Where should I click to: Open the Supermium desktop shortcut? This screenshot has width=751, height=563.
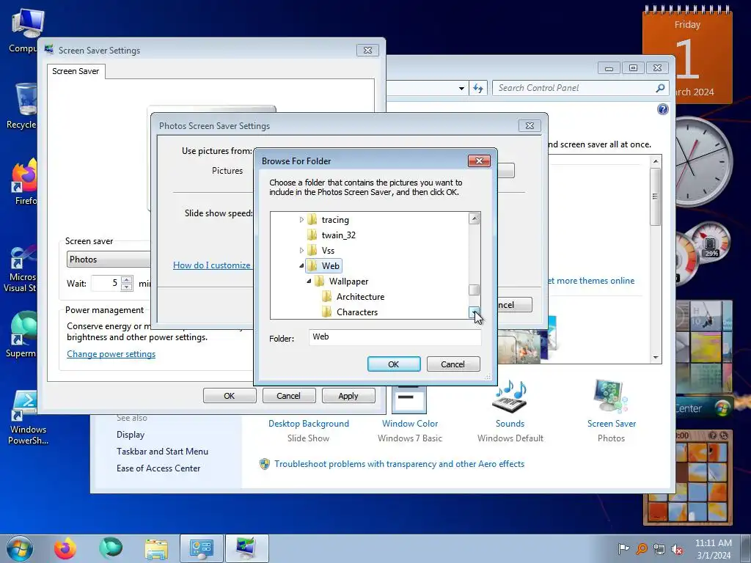click(x=20, y=334)
